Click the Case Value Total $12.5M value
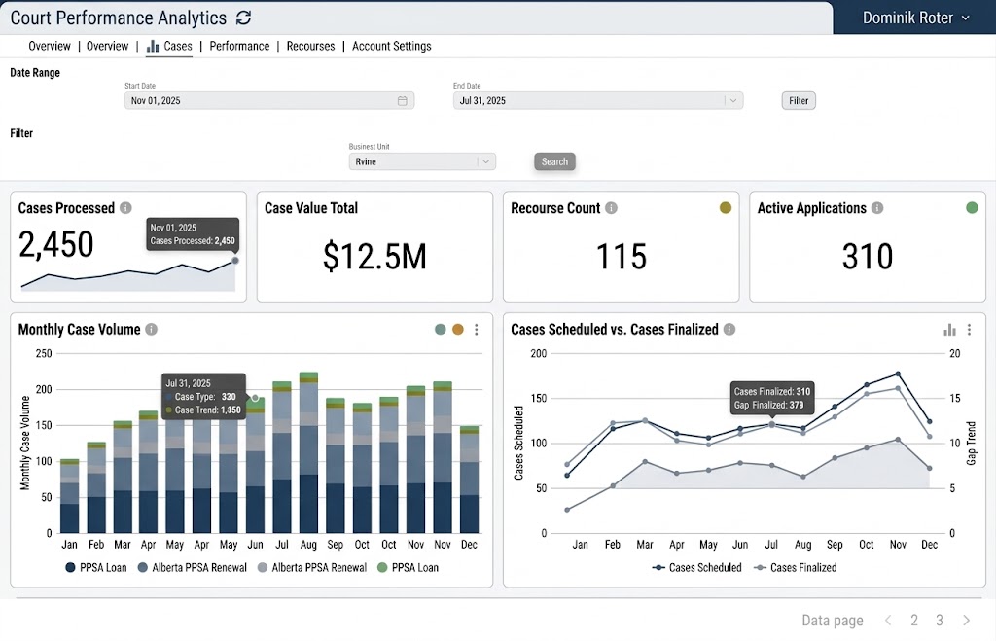This screenshot has height=641, width=996. (x=374, y=257)
